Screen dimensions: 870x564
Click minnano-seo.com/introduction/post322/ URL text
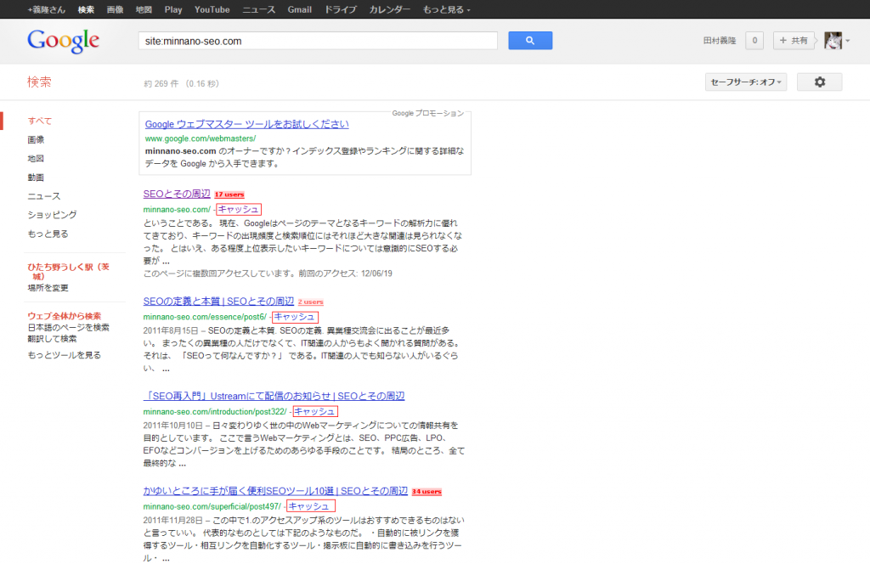point(215,412)
